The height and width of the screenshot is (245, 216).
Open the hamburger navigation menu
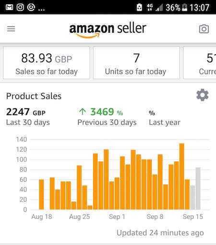tap(11, 29)
